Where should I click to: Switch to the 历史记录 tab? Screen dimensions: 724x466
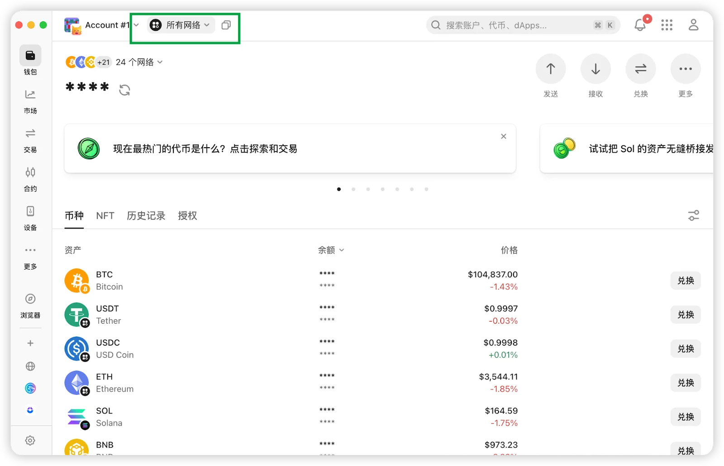click(x=146, y=216)
